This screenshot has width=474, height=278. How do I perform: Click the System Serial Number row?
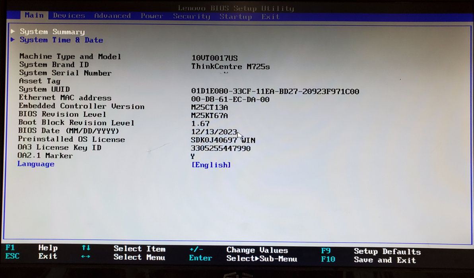(65, 73)
